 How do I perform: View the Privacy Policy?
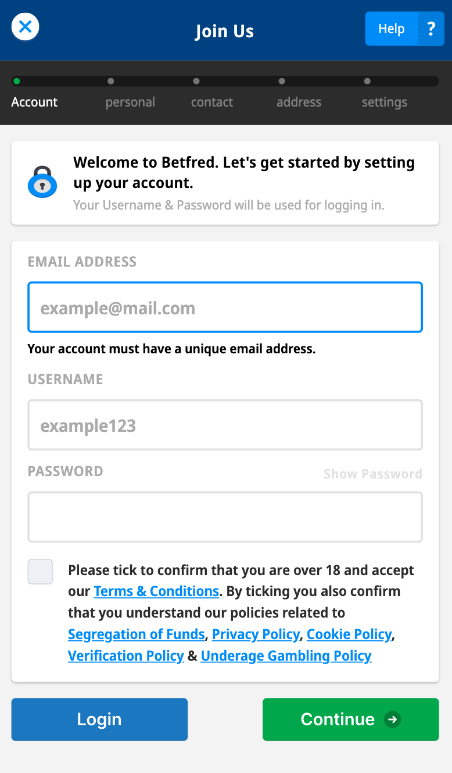256,634
